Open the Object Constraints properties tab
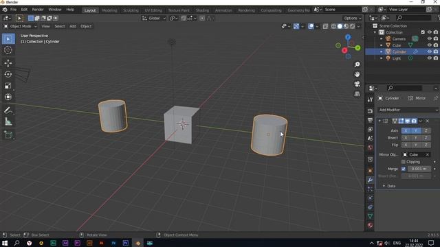This screenshot has height=247, width=440. 370,207
